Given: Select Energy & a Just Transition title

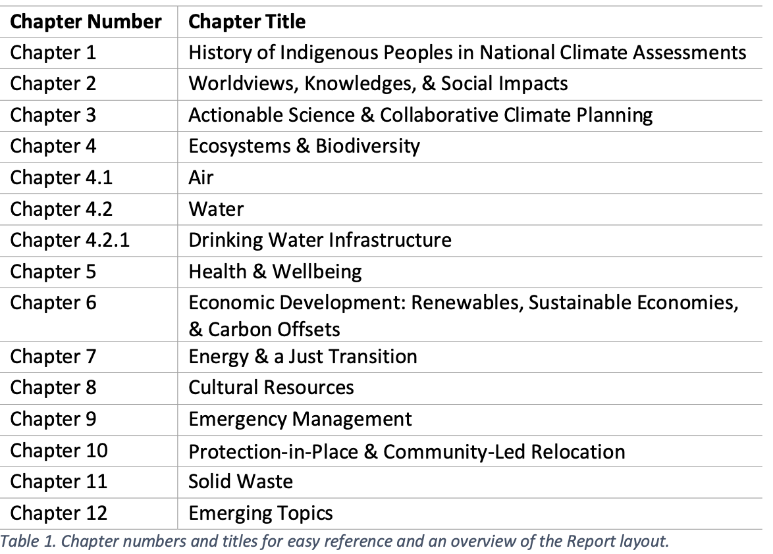Looking at the screenshot, I should click(303, 357).
